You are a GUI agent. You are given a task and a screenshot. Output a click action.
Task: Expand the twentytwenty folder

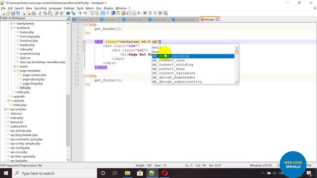[x=11, y=24]
